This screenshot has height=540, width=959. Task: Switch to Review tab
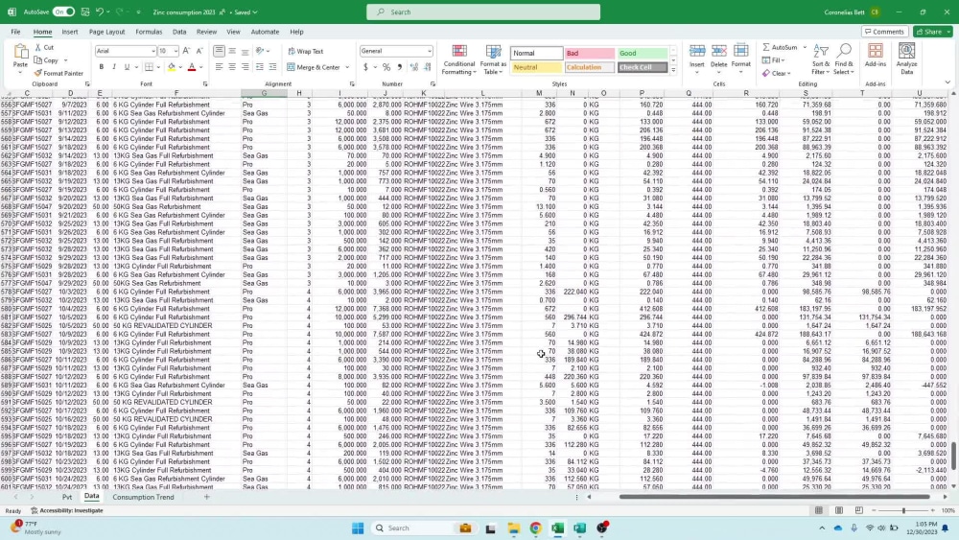[x=206, y=32]
